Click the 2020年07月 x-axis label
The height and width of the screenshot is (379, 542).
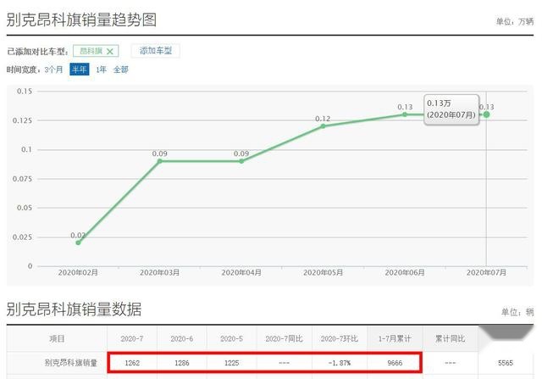(486, 273)
